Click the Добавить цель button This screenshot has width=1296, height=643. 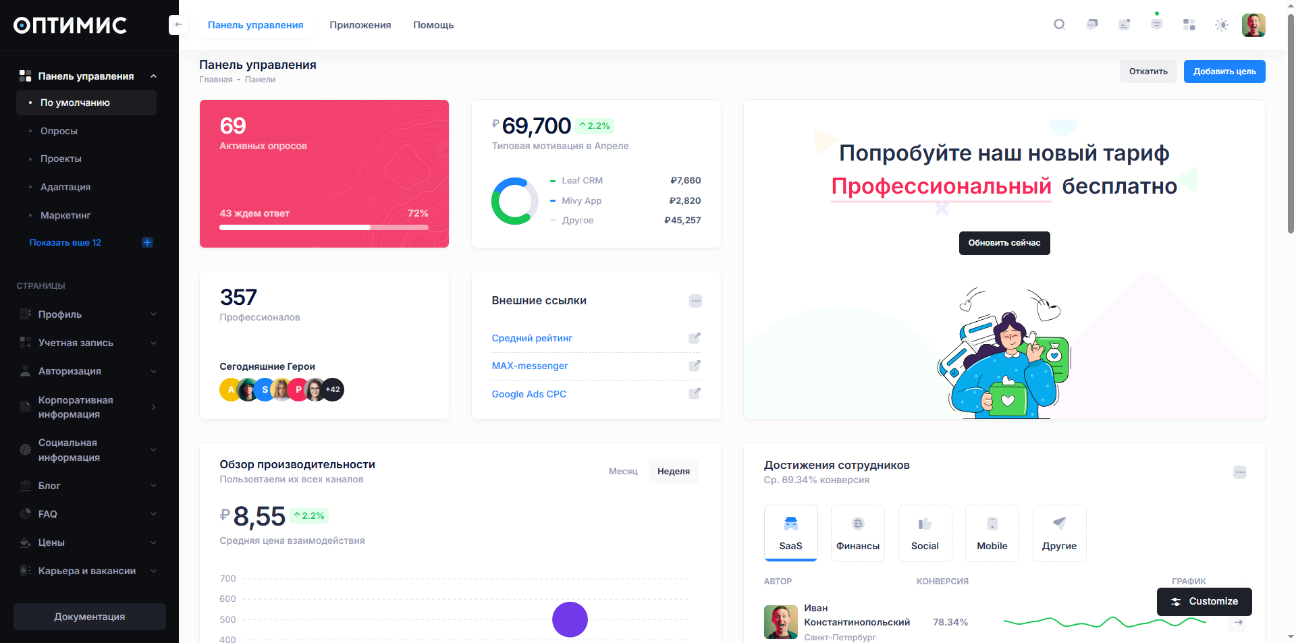pos(1224,72)
